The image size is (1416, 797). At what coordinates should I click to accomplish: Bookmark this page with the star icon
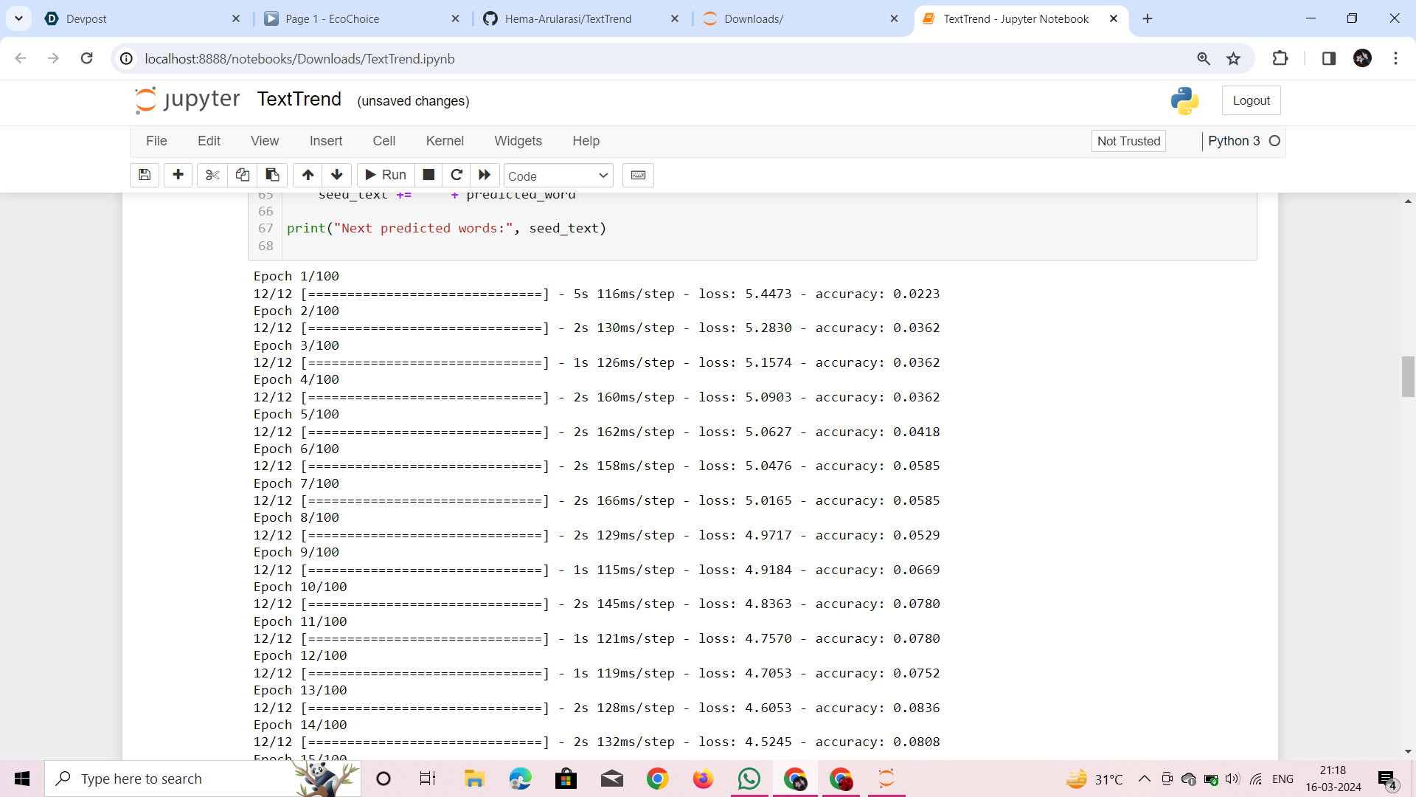pos(1233,58)
